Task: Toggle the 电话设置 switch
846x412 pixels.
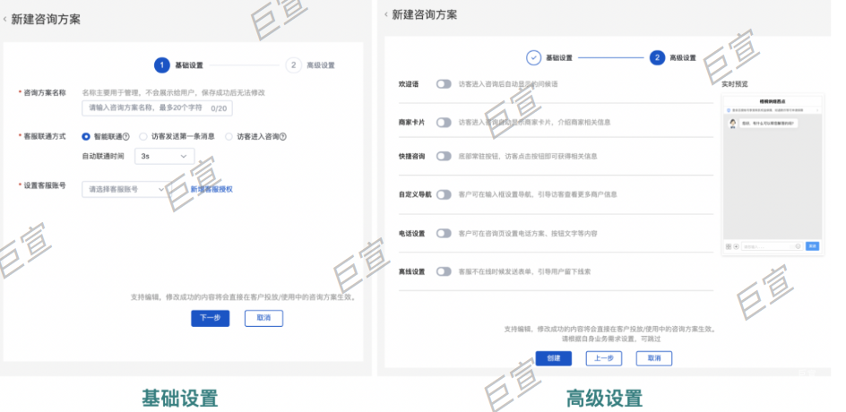Action: coord(444,234)
